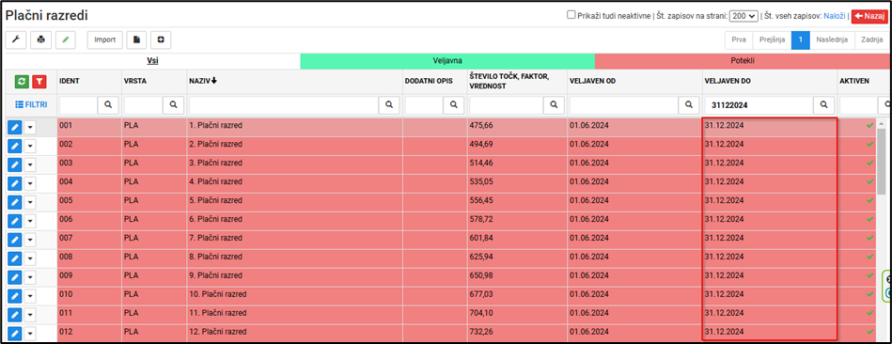The width and height of the screenshot is (892, 344).
Task: Click the search icon in VRSTA filter
Action: coord(174,104)
